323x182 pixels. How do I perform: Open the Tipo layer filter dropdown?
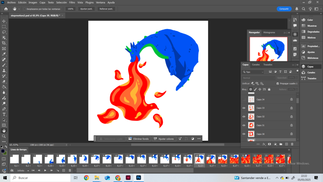coord(253,72)
